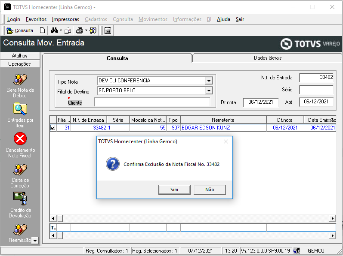This screenshot has height=256, width=343.
Task: Close the confirmation dialog with X
Action: pyautogui.click(x=226, y=142)
